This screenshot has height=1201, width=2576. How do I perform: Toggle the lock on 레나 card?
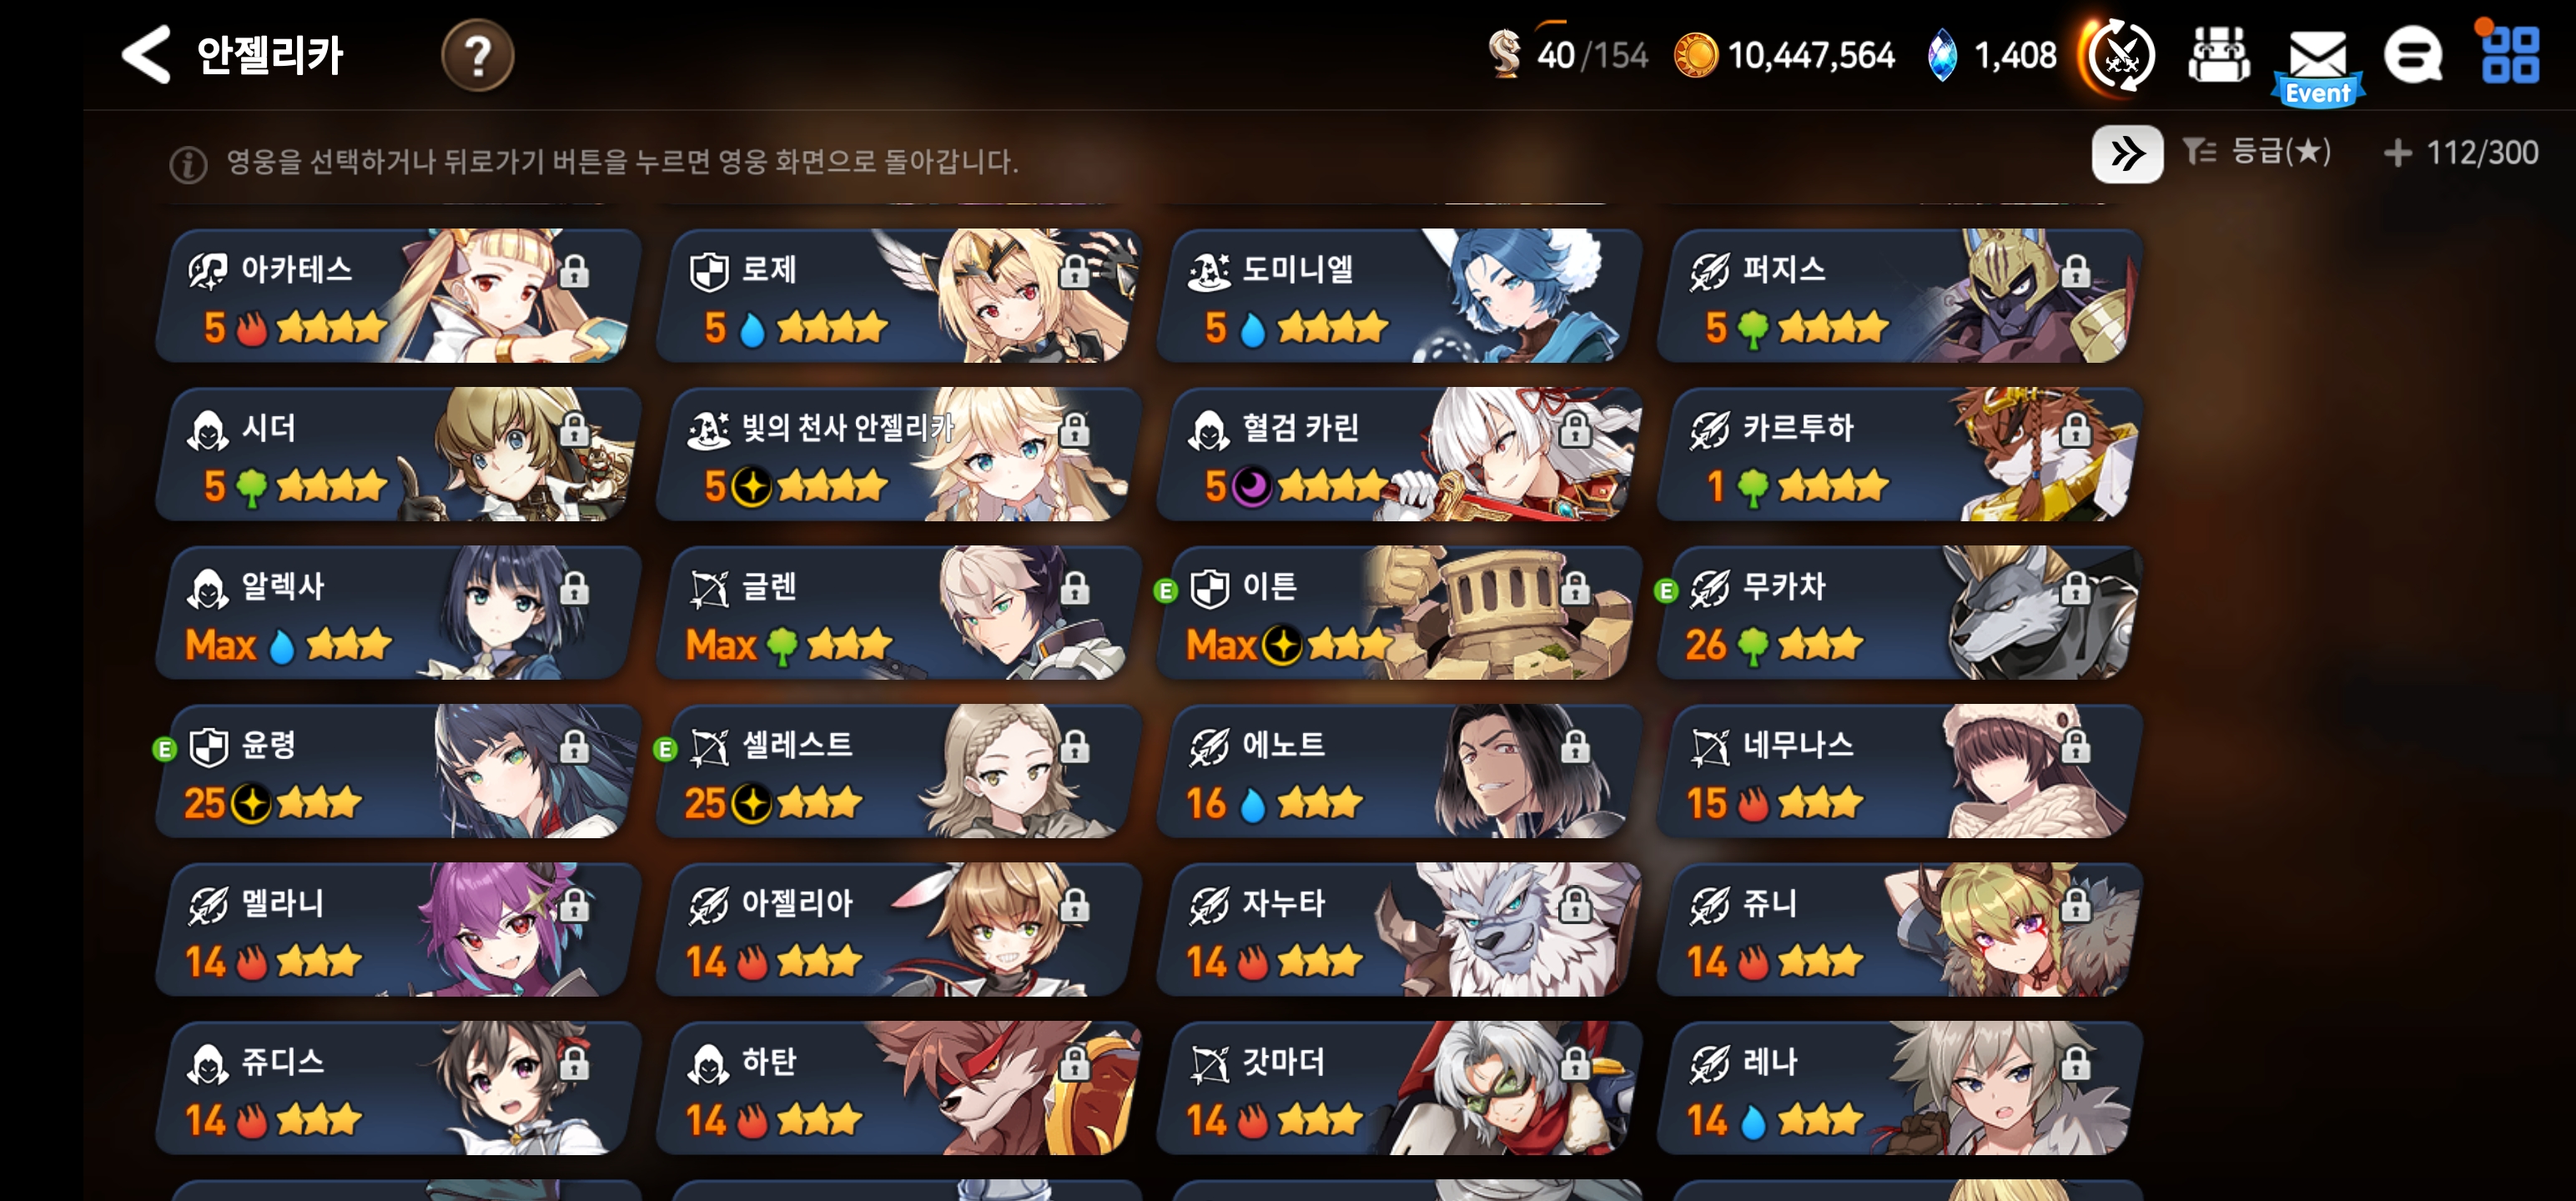pos(2075,1063)
